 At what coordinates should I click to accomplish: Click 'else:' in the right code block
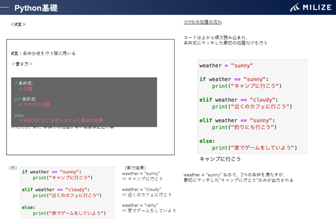point(207,141)
